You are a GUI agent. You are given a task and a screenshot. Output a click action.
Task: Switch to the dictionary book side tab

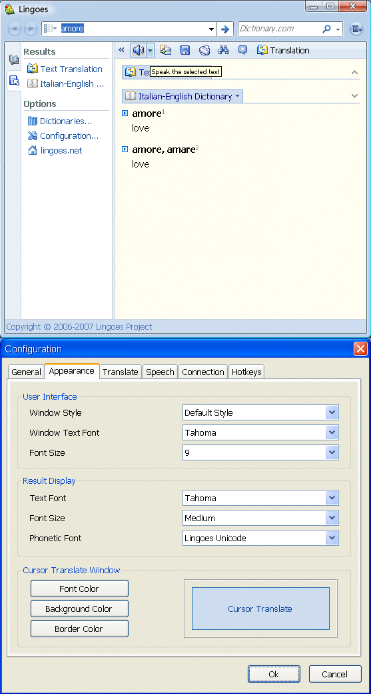tap(14, 60)
